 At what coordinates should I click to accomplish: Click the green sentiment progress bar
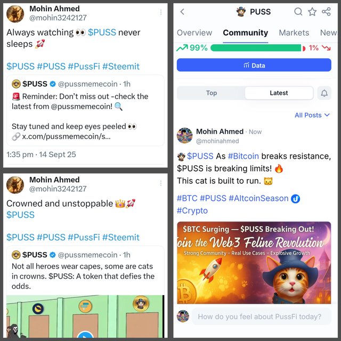[256, 48]
